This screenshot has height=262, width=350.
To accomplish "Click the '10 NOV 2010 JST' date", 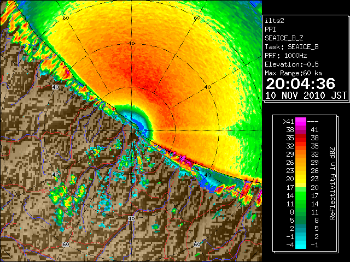I will 306,96.
